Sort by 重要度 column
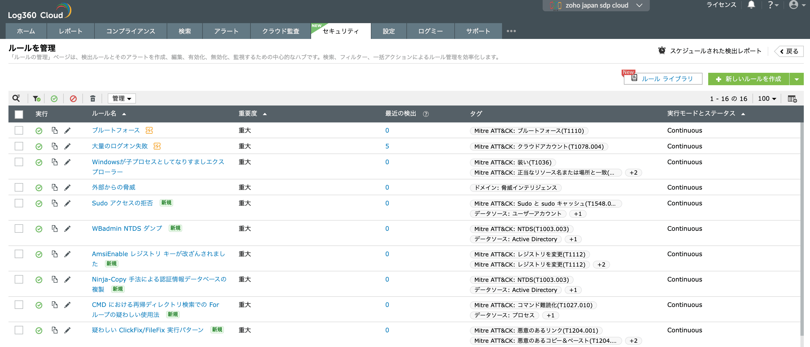The width and height of the screenshot is (810, 347). (x=252, y=114)
